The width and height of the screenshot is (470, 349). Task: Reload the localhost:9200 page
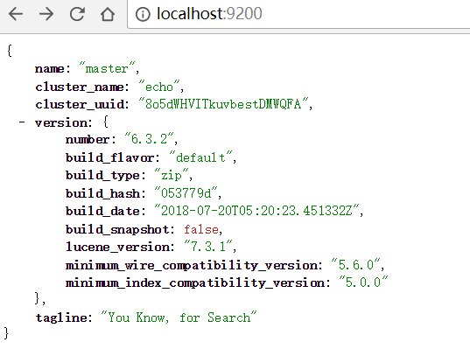[77, 14]
